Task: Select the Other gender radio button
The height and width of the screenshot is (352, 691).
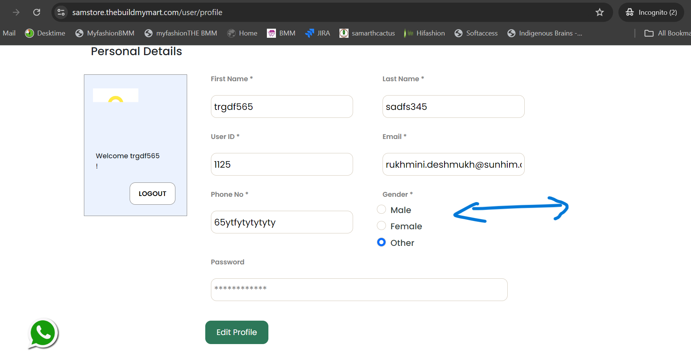Action: [381, 242]
